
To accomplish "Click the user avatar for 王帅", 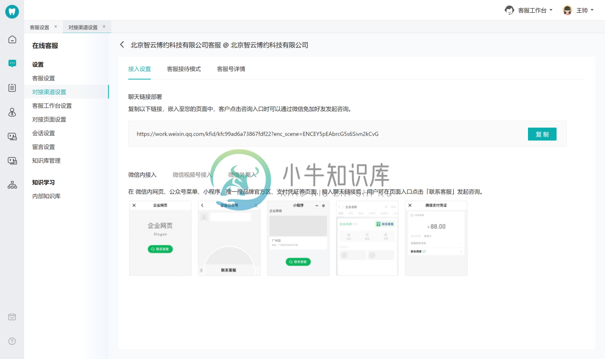I will [x=568, y=10].
